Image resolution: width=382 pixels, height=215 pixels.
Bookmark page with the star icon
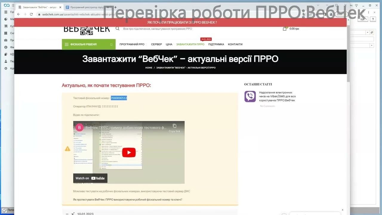click(x=317, y=14)
